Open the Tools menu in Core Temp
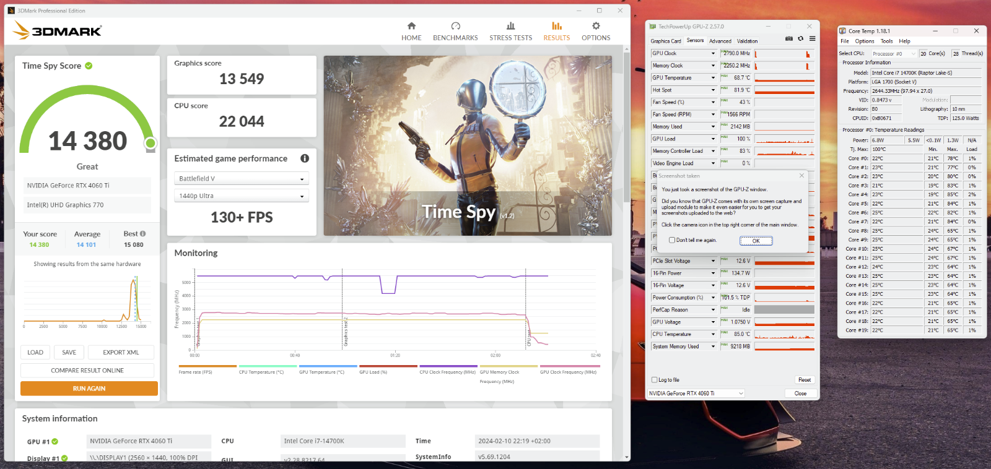This screenshot has width=991, height=469. click(887, 41)
